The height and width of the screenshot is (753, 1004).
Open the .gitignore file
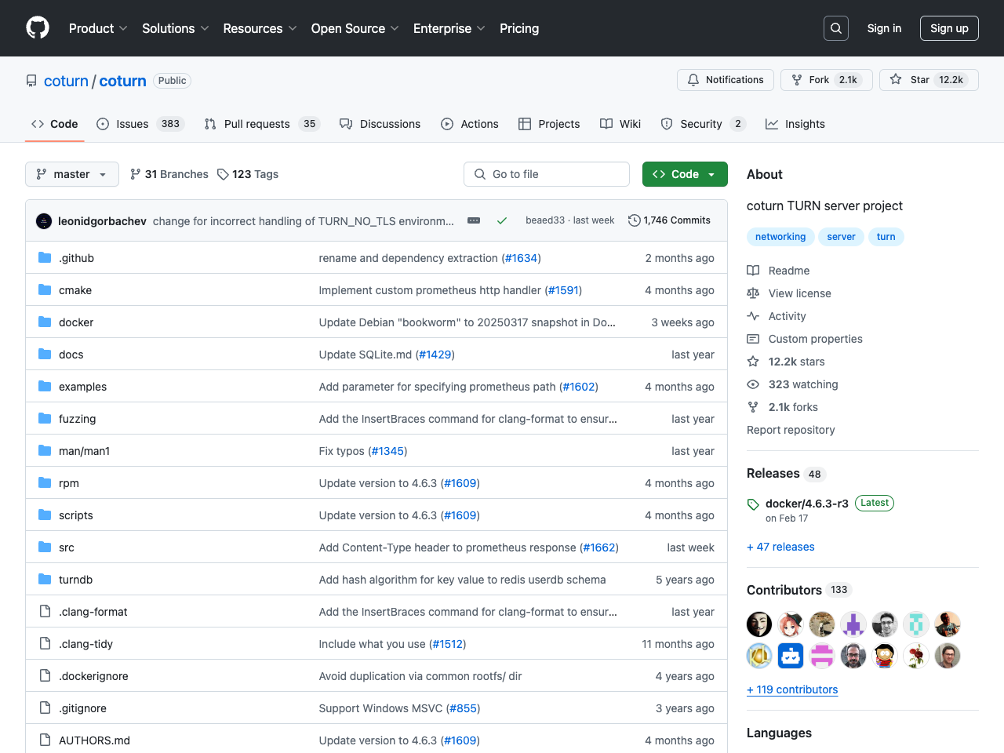[82, 708]
